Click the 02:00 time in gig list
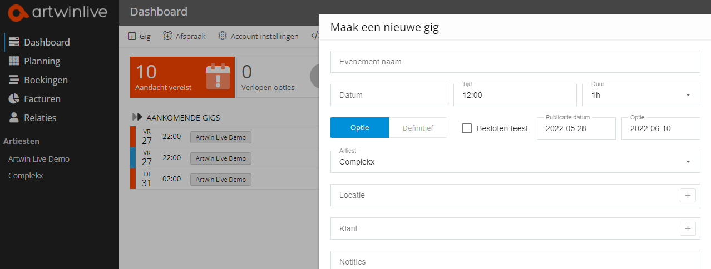This screenshot has width=711, height=269. [x=172, y=179]
